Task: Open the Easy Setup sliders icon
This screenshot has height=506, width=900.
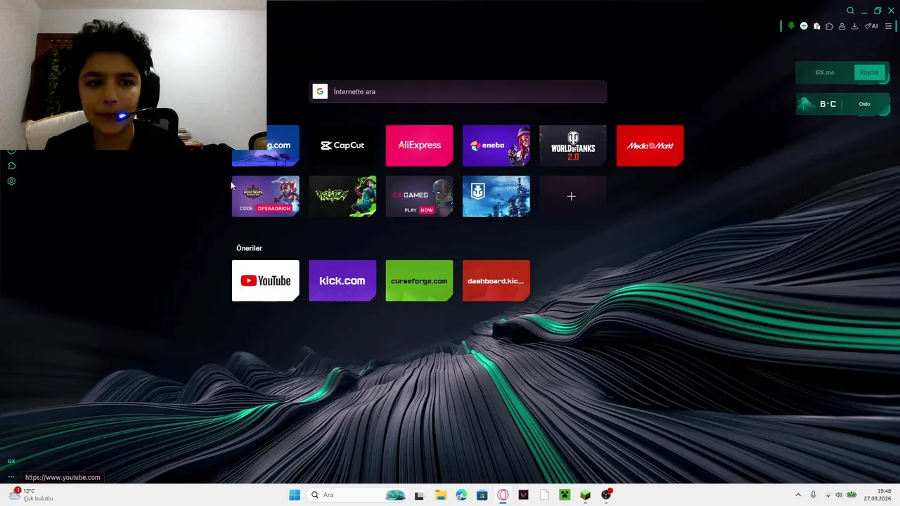Action: click(x=888, y=26)
